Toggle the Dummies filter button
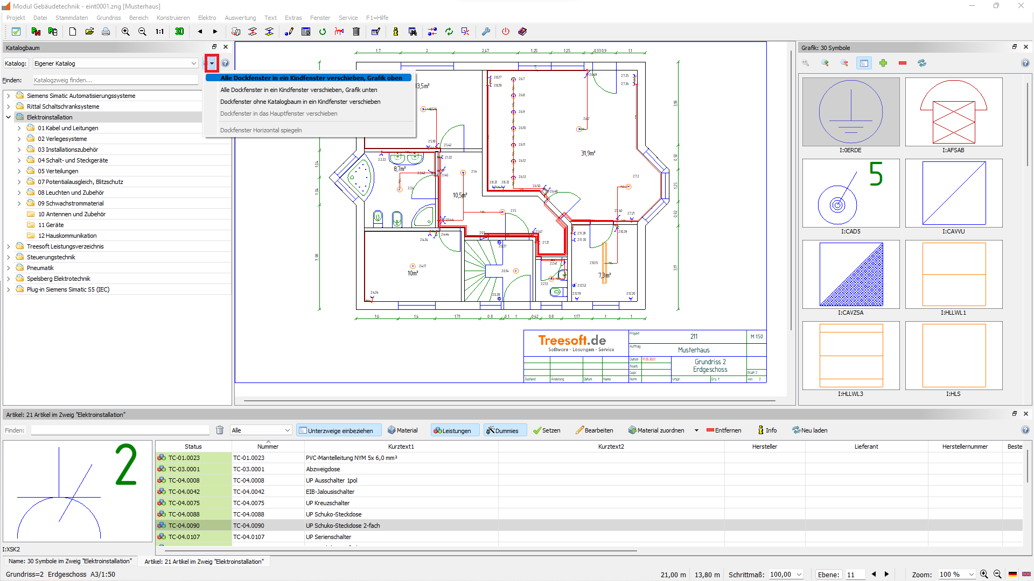The height and width of the screenshot is (581, 1034). pyautogui.click(x=505, y=430)
